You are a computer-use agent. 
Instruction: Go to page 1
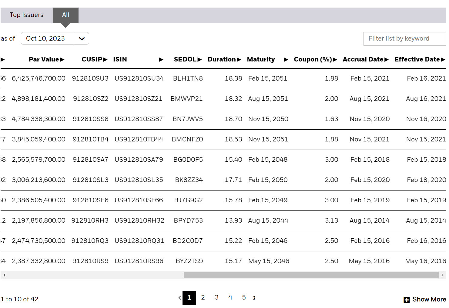(189, 298)
